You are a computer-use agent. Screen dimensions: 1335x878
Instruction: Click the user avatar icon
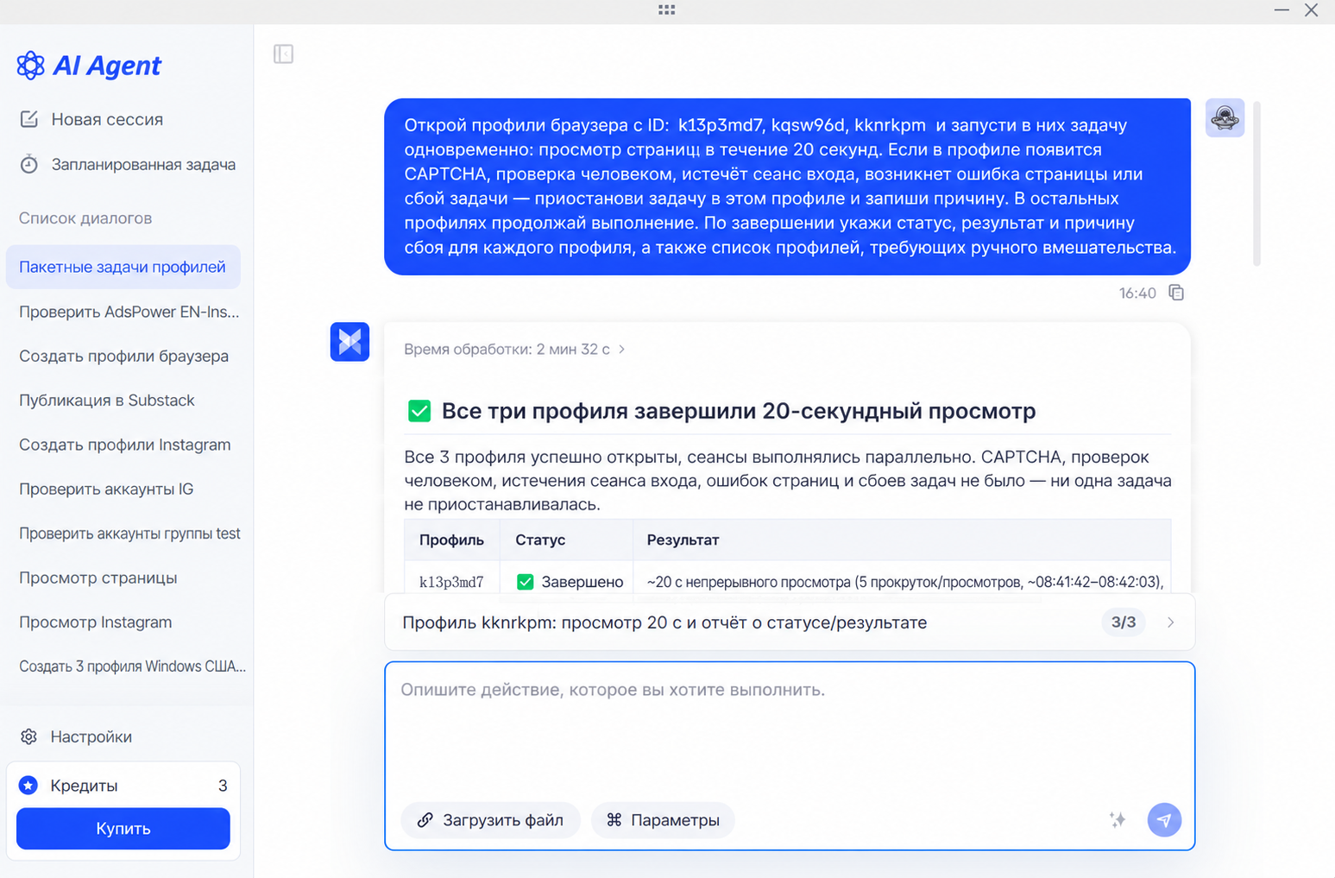coord(1225,117)
